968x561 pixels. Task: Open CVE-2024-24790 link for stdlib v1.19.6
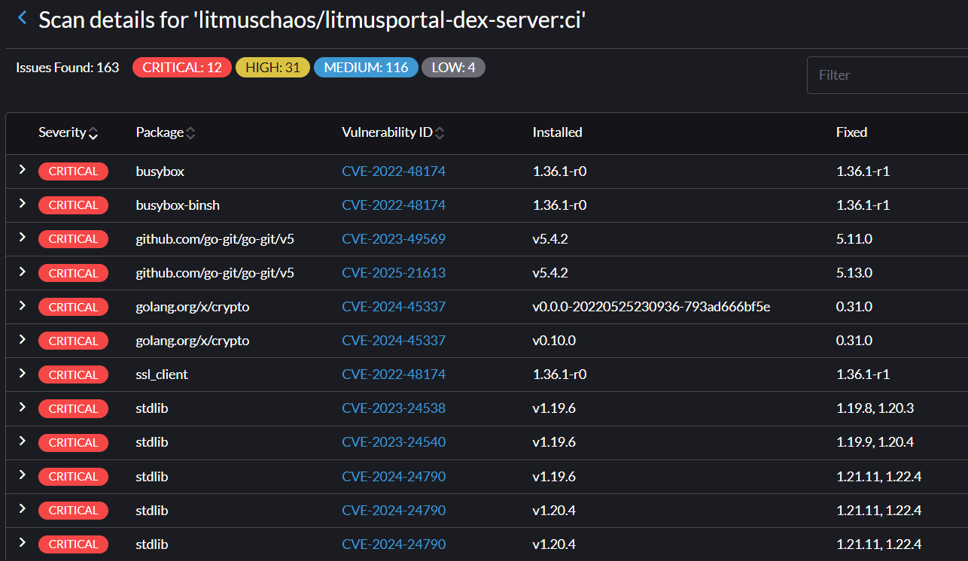click(394, 476)
